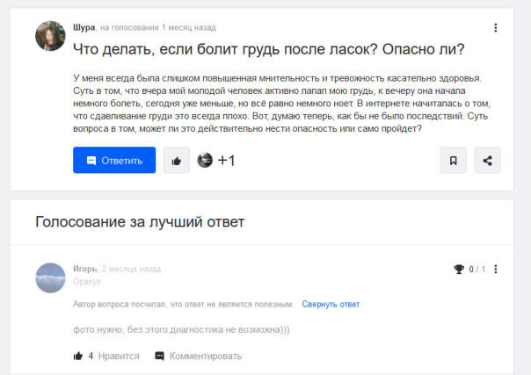The width and height of the screenshot is (531, 375).
Task: Bookmark the question
Action: (453, 161)
